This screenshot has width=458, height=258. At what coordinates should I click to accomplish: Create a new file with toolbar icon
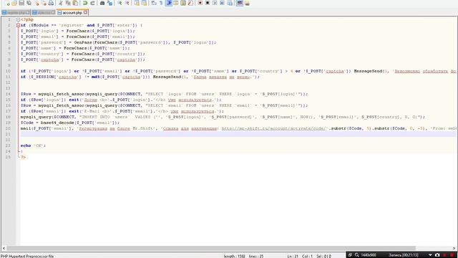click(7, 3)
